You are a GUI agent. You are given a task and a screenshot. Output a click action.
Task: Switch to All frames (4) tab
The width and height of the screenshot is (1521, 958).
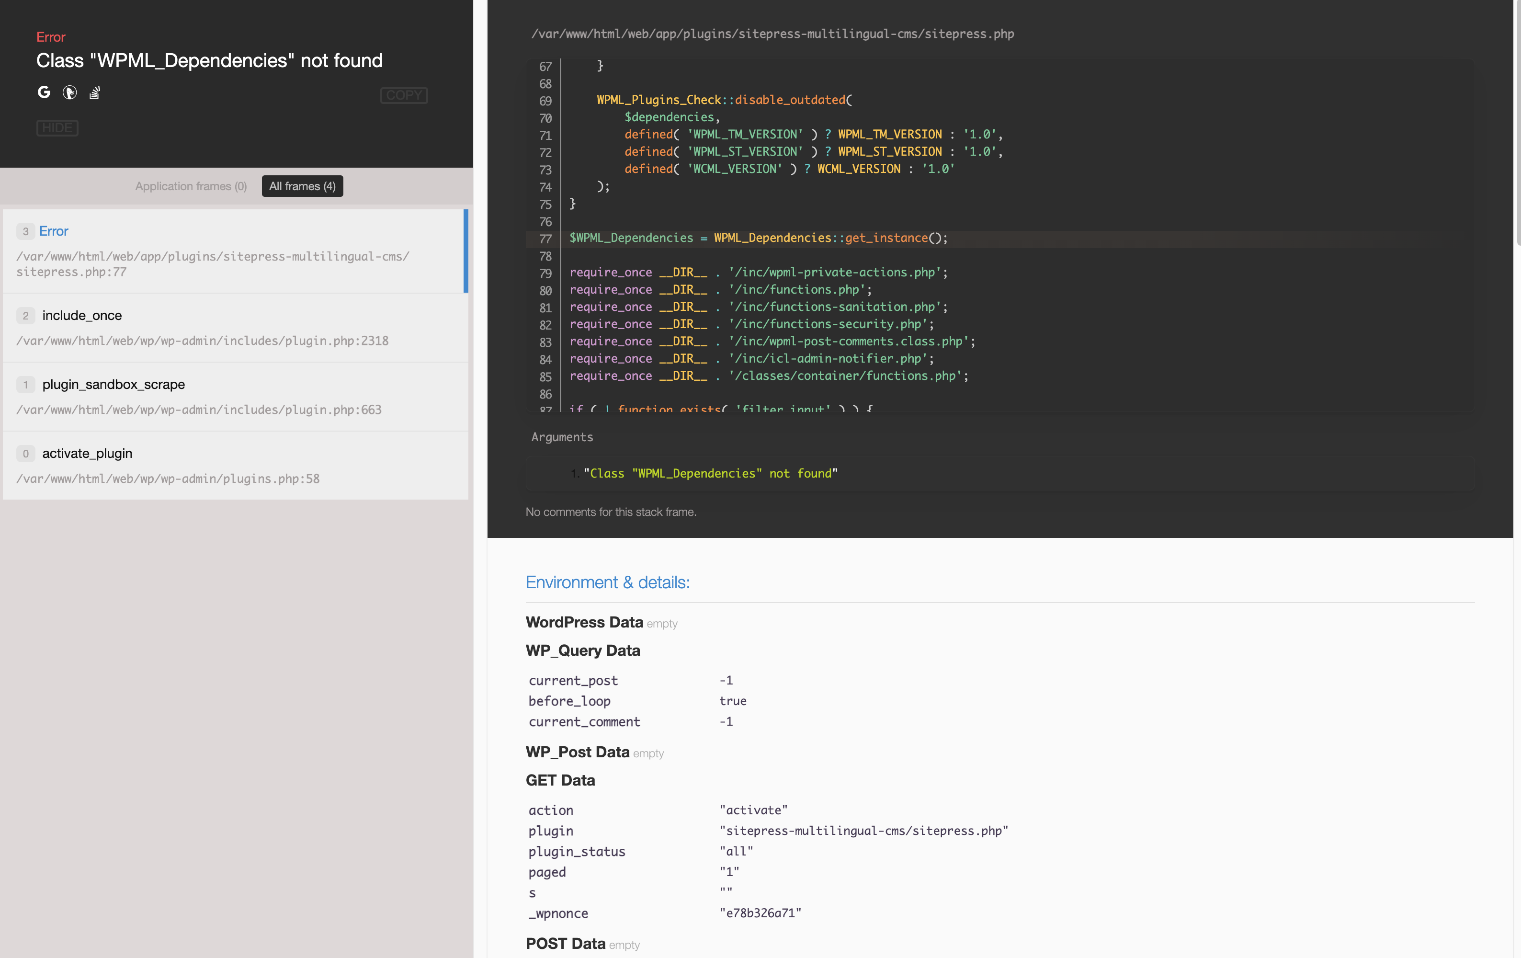click(303, 186)
